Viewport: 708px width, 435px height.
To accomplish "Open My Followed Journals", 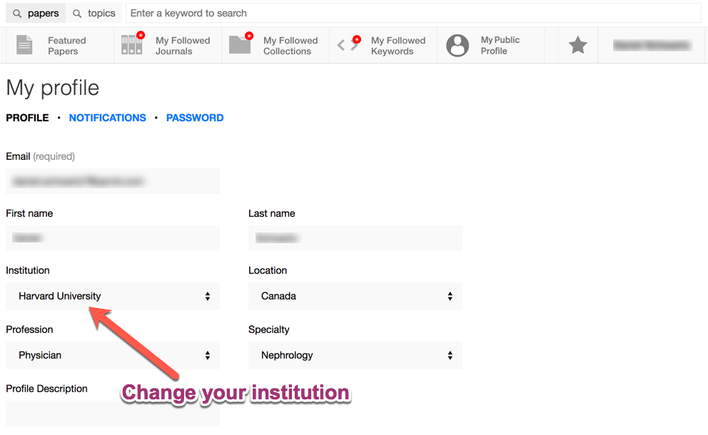I will point(166,45).
